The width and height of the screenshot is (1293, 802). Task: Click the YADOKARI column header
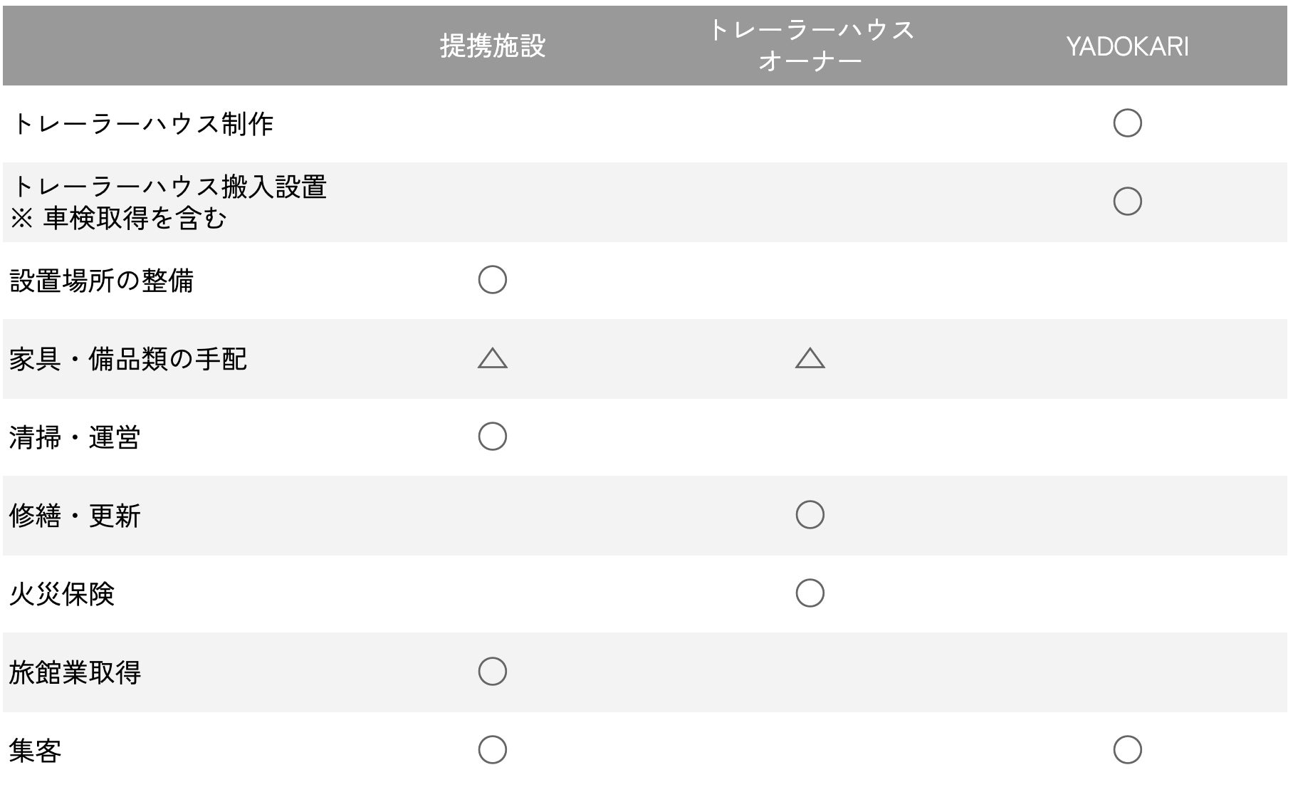(1127, 46)
